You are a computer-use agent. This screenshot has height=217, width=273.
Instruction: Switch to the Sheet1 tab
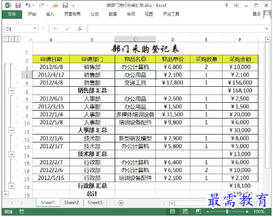pyautogui.click(x=48, y=203)
